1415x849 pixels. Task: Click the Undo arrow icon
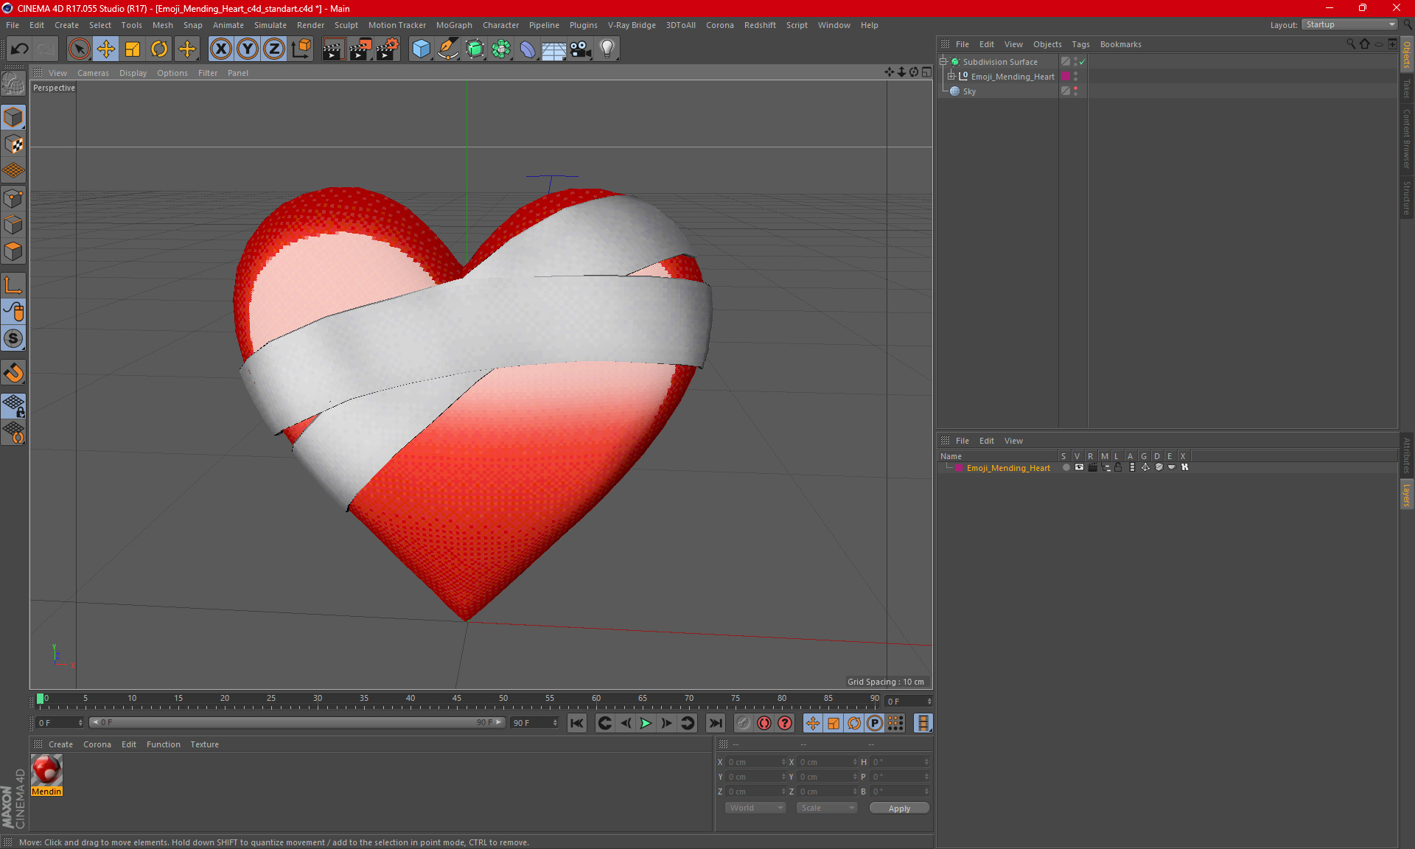(19, 49)
